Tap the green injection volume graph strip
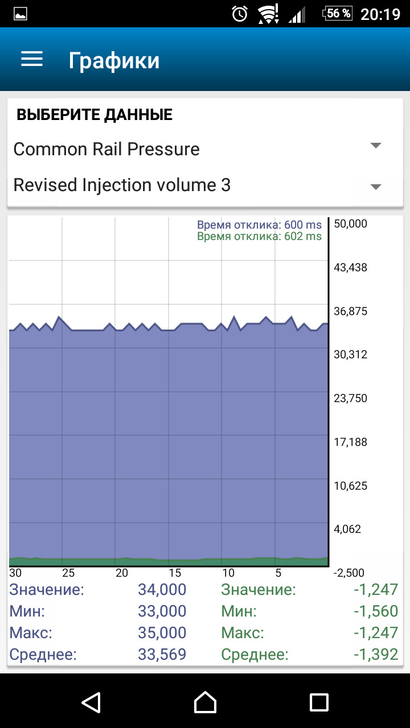 (169, 562)
